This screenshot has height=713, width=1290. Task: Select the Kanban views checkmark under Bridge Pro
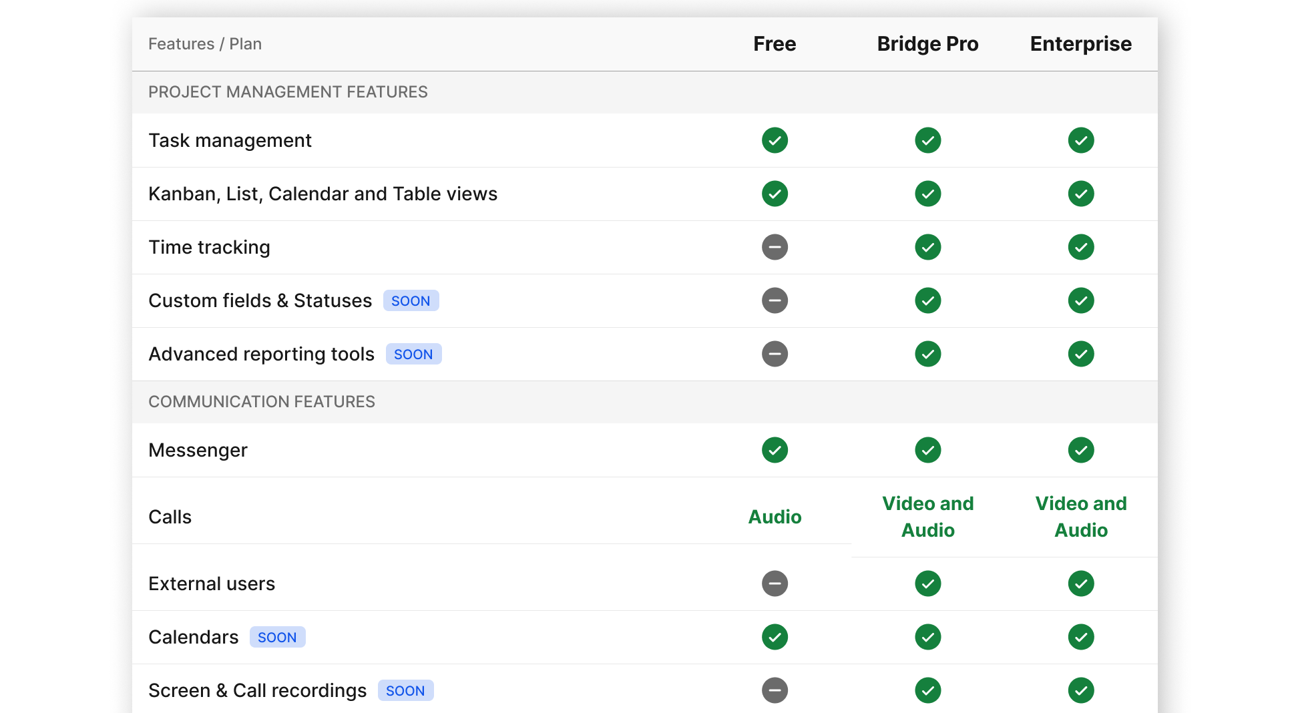[927, 194]
